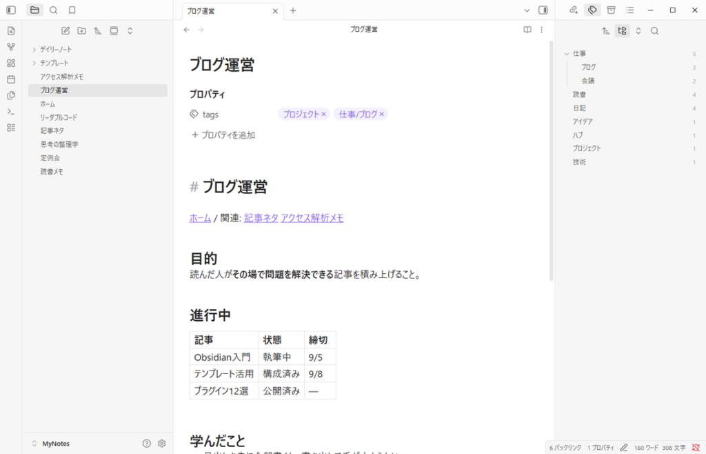The height and width of the screenshot is (454, 706).
Task: Open the search tab in left sidebar
Action: [54, 10]
